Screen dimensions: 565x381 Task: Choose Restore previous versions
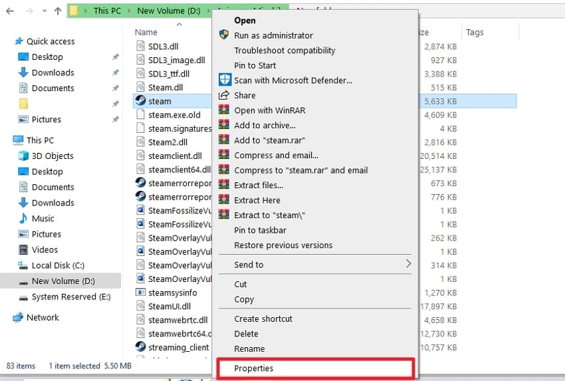pyautogui.click(x=283, y=245)
